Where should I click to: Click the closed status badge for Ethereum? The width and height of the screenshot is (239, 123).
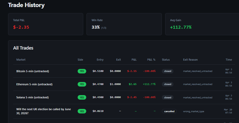pos(168,84)
